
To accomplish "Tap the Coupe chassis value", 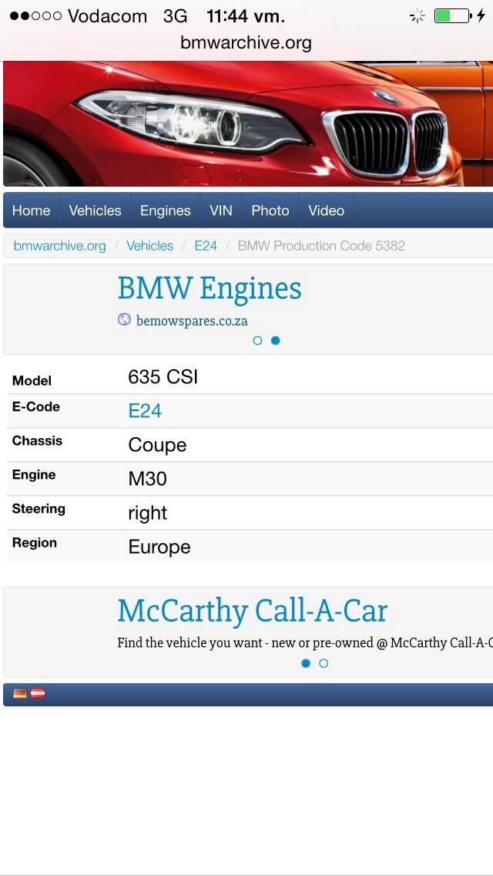I will [157, 445].
